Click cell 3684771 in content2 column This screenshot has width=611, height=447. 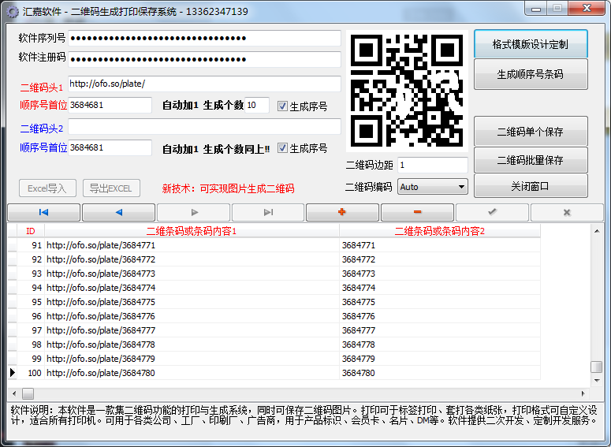point(440,245)
